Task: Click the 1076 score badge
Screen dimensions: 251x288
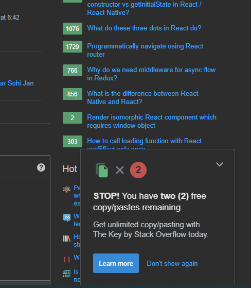Action: point(73,28)
